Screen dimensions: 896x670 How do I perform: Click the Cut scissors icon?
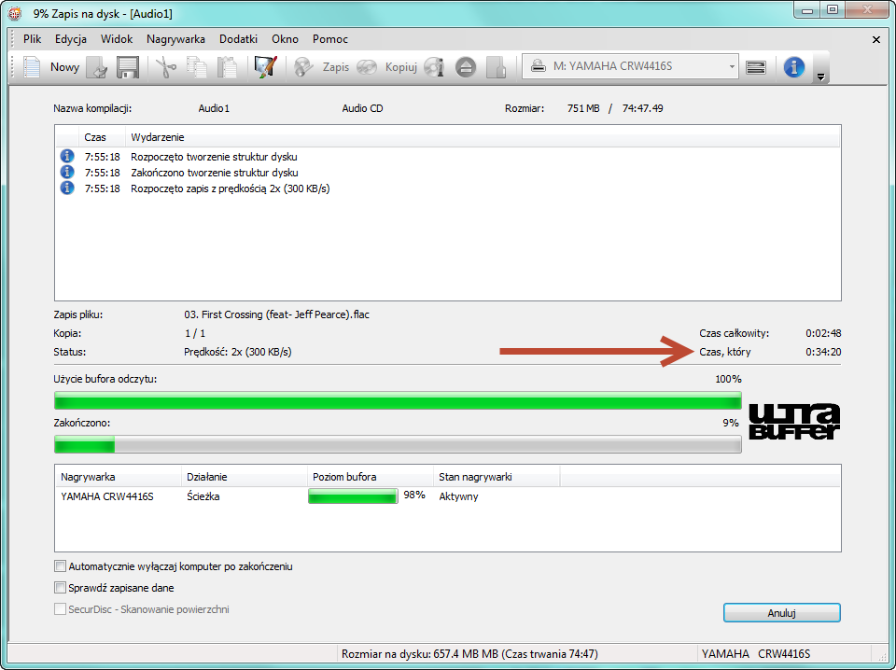(x=166, y=67)
